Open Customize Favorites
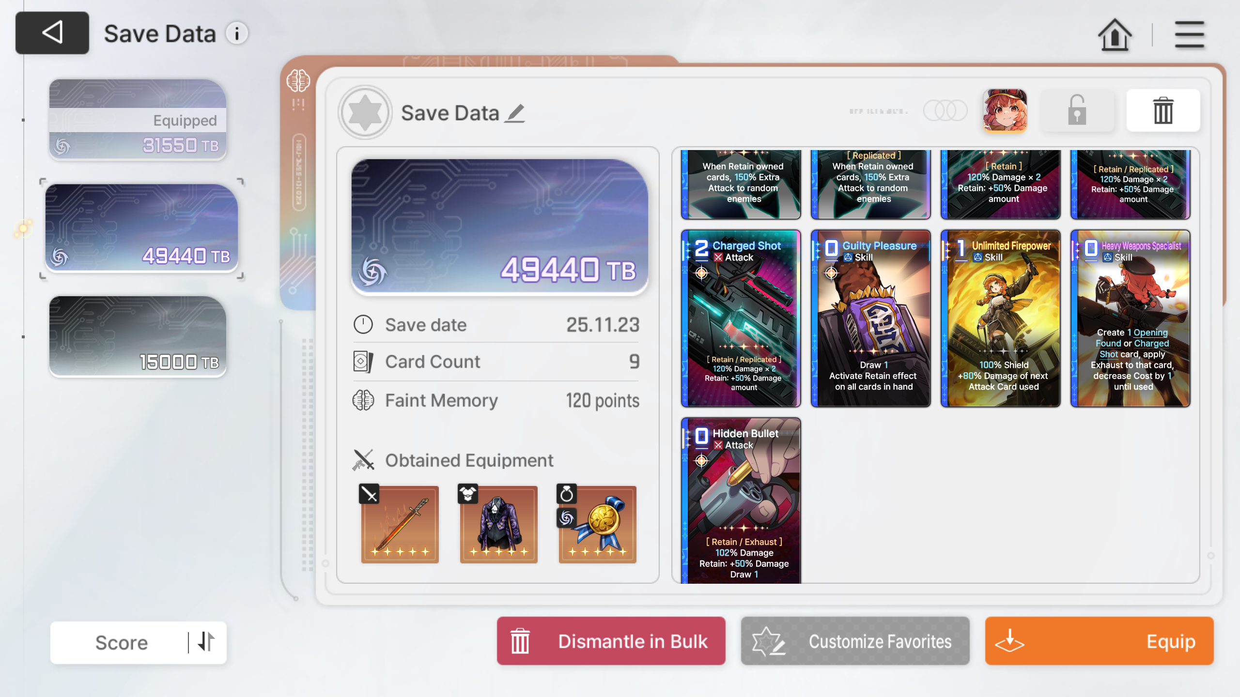This screenshot has width=1240, height=697. (x=855, y=641)
